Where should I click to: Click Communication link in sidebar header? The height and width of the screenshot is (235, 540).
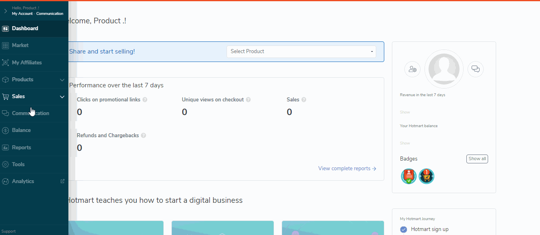point(50,14)
